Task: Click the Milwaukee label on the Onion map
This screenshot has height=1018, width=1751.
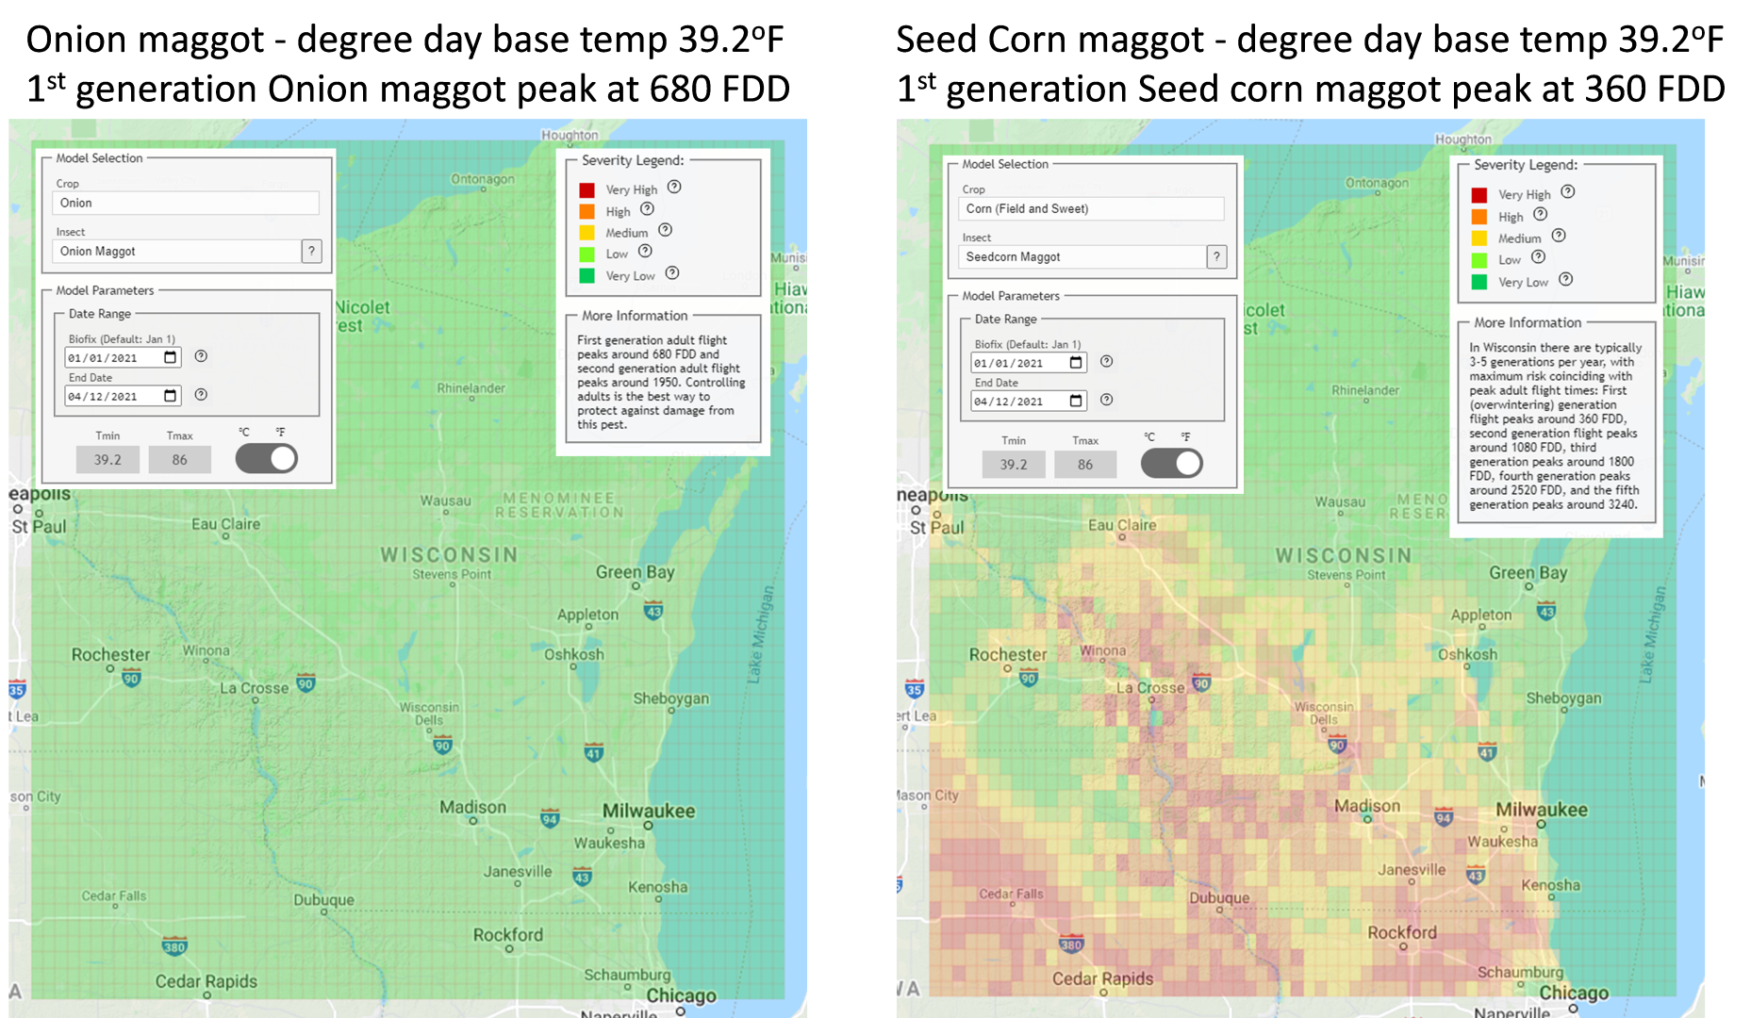Action: [649, 811]
